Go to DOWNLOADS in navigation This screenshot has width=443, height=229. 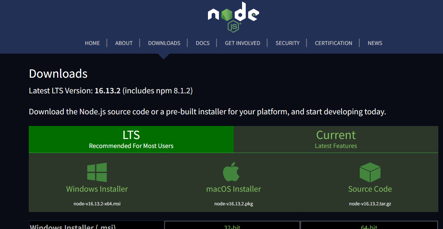(164, 43)
